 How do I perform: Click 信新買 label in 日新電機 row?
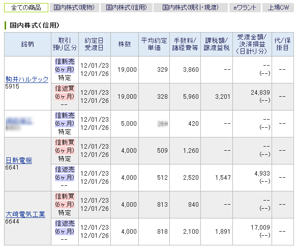click(x=65, y=143)
